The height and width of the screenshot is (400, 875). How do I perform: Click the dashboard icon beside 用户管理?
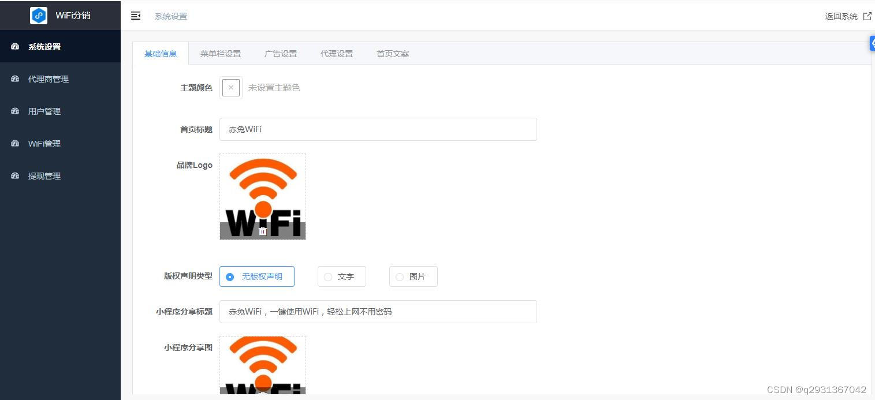(16, 111)
